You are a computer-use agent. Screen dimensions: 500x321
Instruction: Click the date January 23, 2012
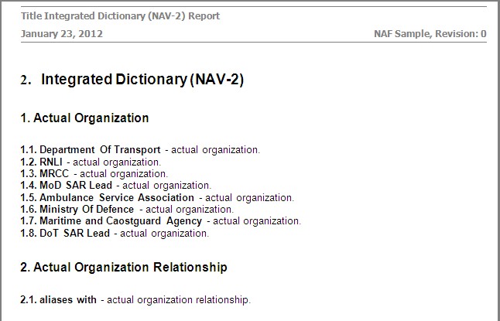62,34
